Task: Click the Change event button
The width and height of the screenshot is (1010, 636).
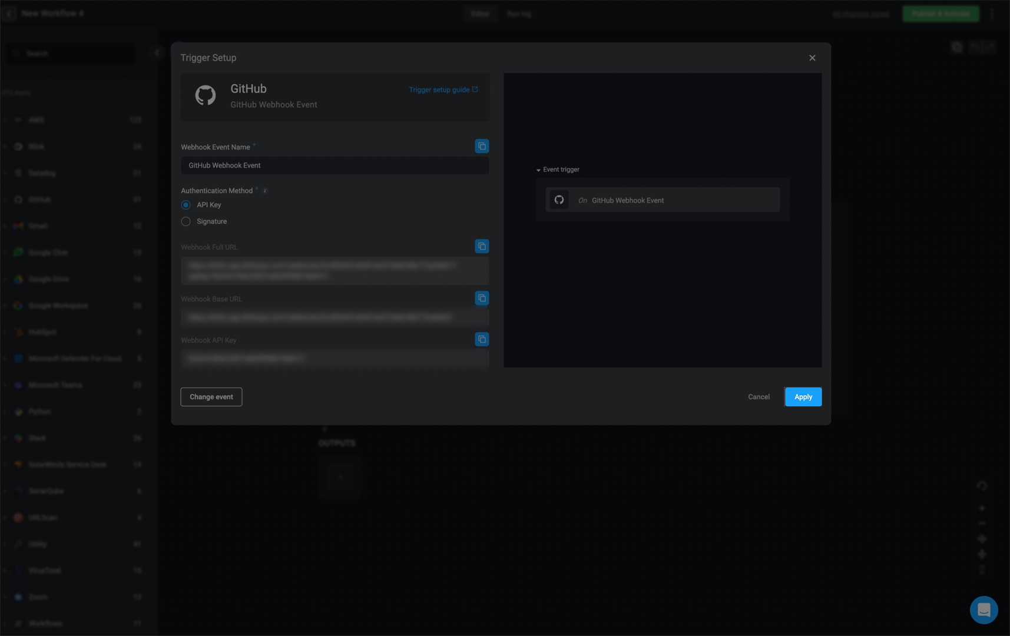Action: pos(211,397)
